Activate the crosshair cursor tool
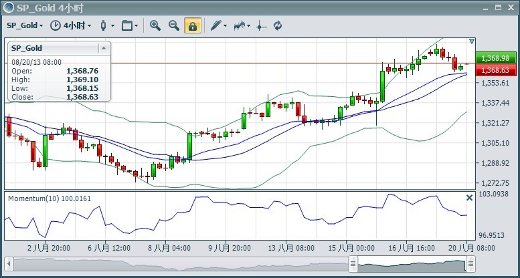Viewport: 520px width, 278px height. coord(261,26)
